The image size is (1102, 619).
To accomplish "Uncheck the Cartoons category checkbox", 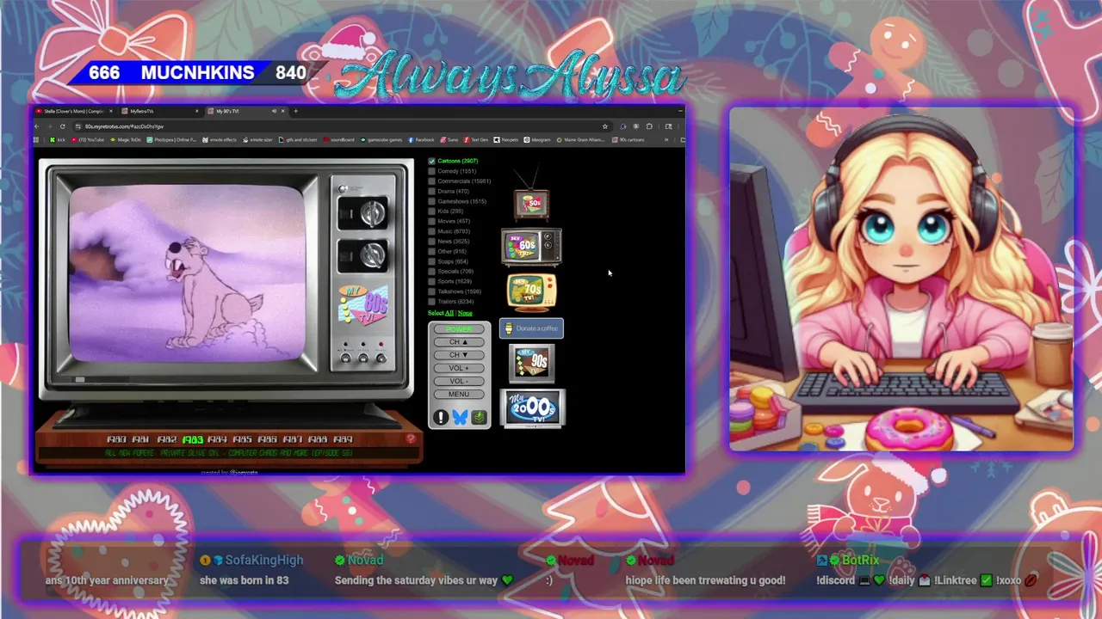I will coord(432,161).
